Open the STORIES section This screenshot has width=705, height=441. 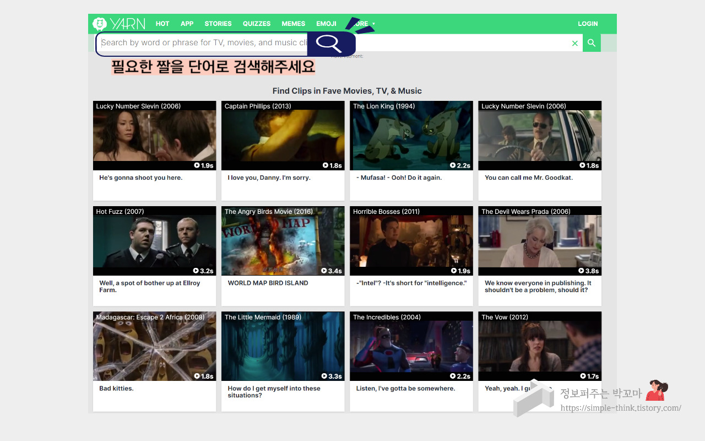pos(218,24)
